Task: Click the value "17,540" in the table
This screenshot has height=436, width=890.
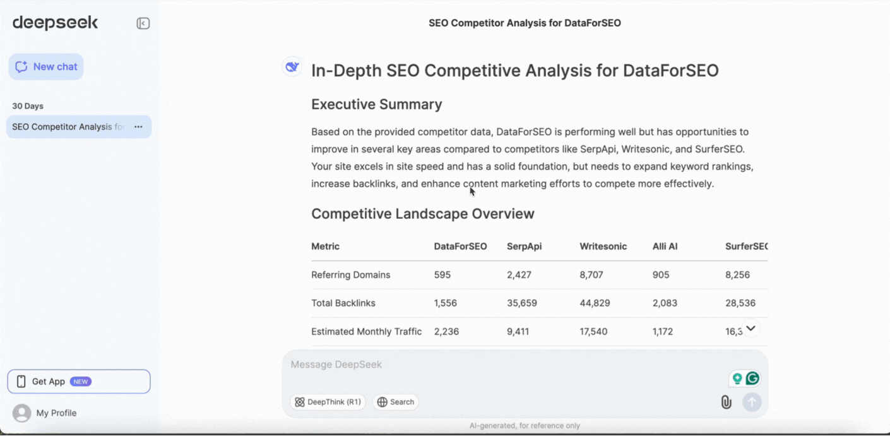Action: (595, 332)
